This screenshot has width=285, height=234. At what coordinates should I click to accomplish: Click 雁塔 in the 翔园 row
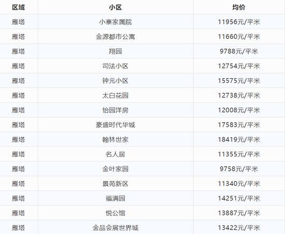pos(18,51)
